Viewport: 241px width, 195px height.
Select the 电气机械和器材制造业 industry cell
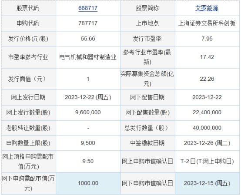[x=88, y=57]
